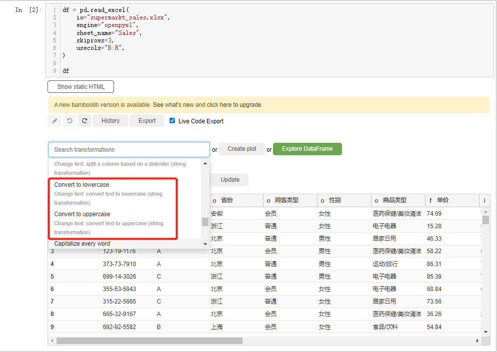Click cell 315-22-5665

pos(119,302)
